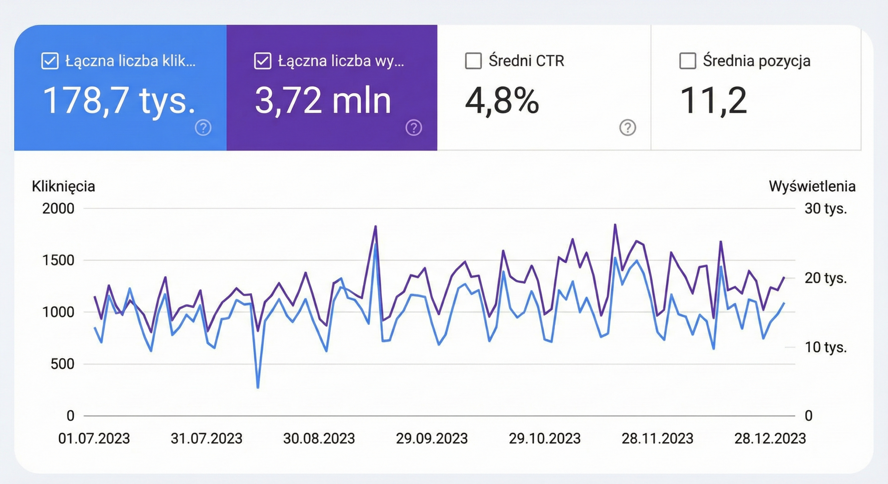Select the 3,72 mln impressions value
This screenshot has width=888, height=484.
pyautogui.click(x=323, y=100)
